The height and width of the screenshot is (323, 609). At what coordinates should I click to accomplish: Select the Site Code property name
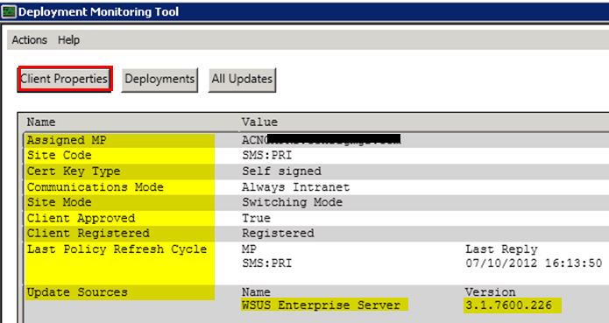coord(60,155)
